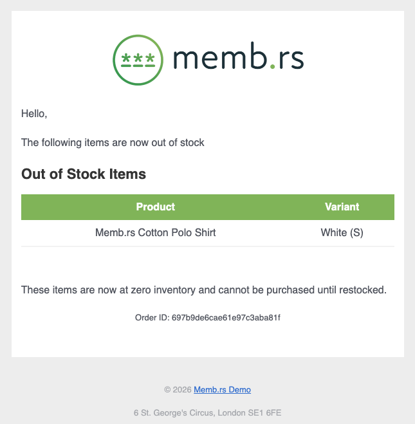
Task: Click the green table header bar between columns
Action: [257, 207]
